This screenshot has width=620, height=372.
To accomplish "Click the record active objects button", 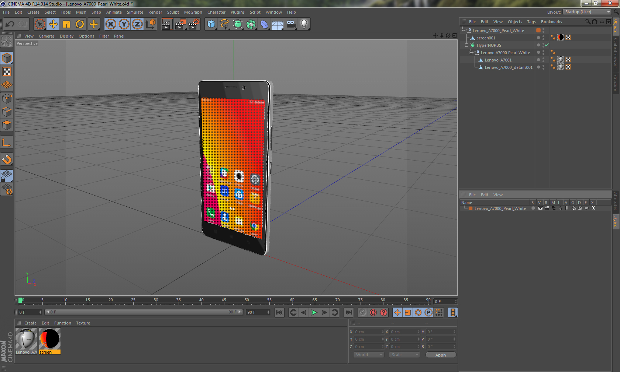I will 363,312.
